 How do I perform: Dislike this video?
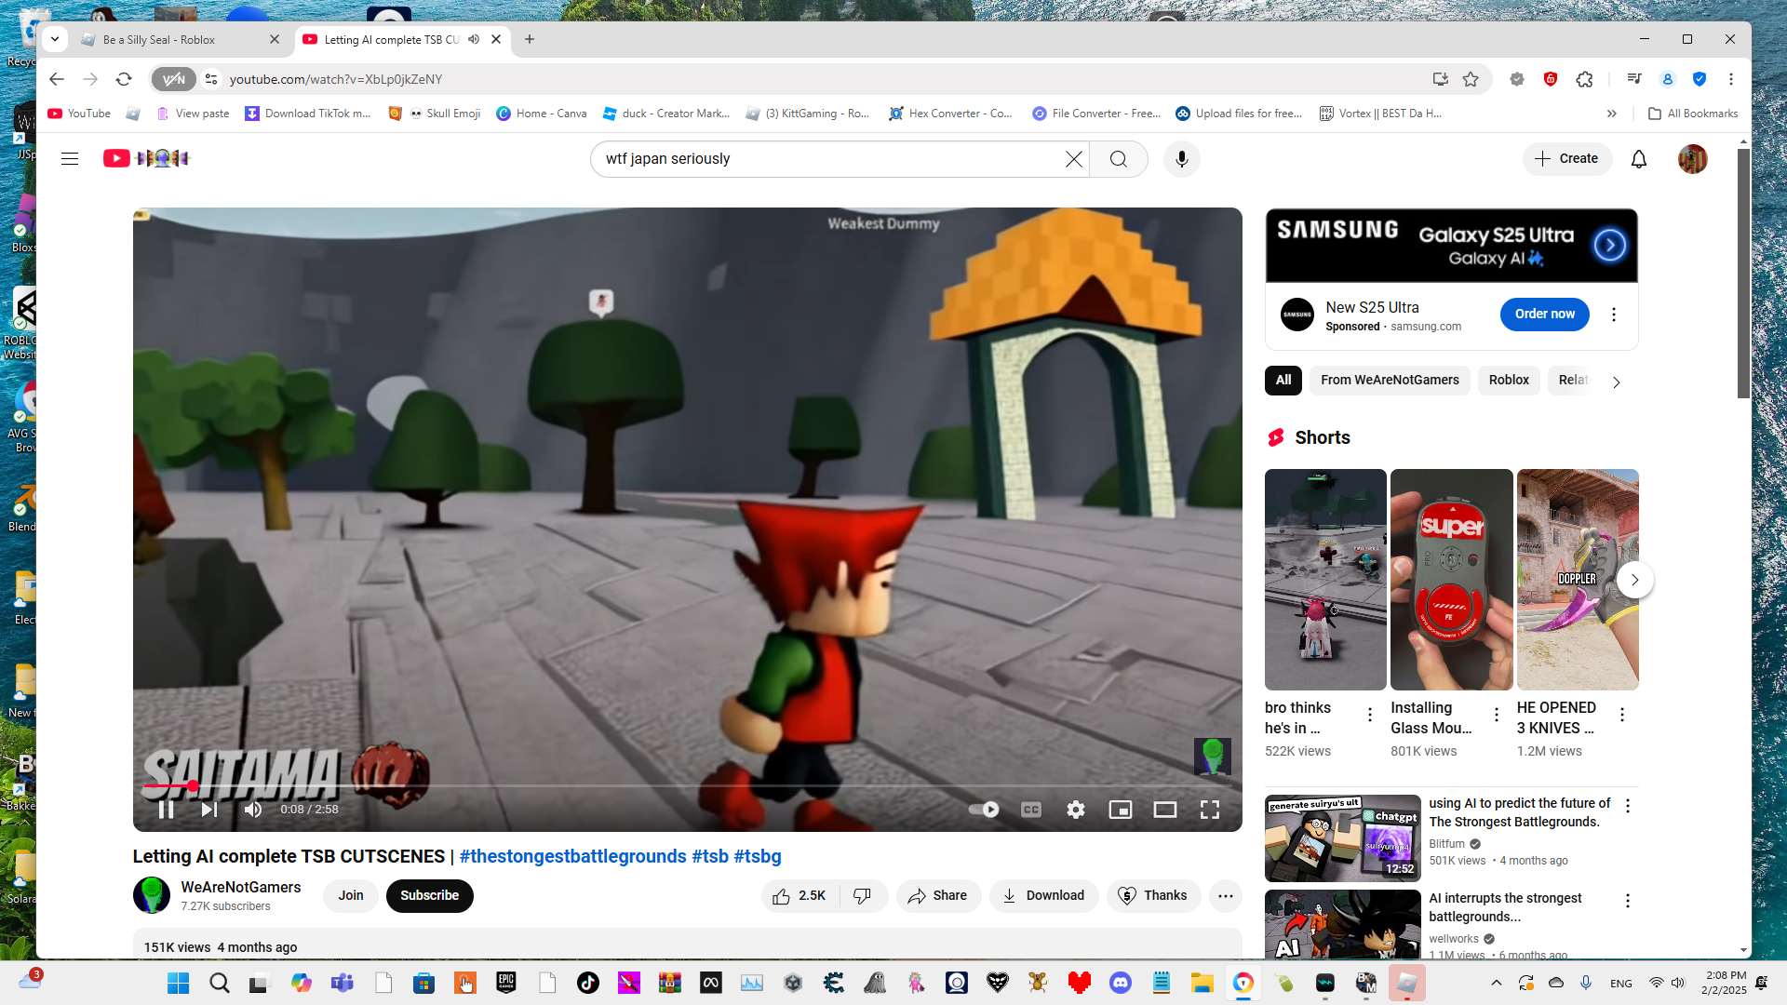pyautogui.click(x=862, y=896)
